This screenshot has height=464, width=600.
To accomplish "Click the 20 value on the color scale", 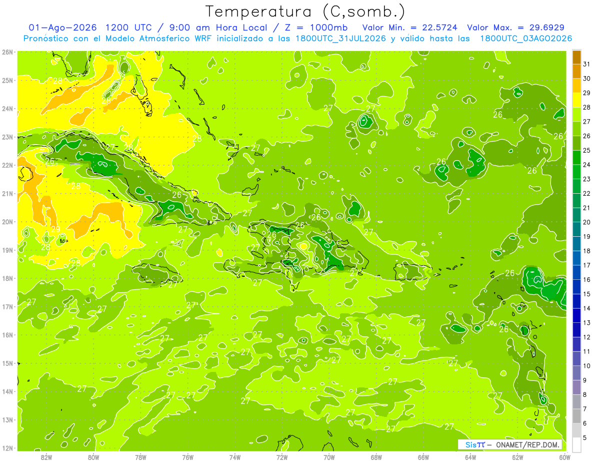I will (x=587, y=222).
